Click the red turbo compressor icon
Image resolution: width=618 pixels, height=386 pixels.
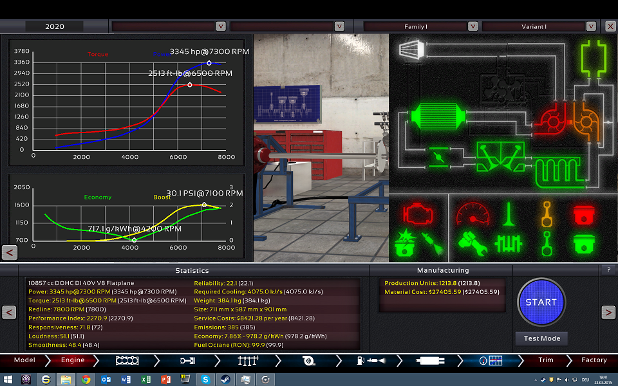point(552,120)
